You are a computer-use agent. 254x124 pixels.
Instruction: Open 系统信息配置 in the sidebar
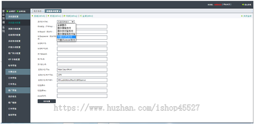point(18,41)
